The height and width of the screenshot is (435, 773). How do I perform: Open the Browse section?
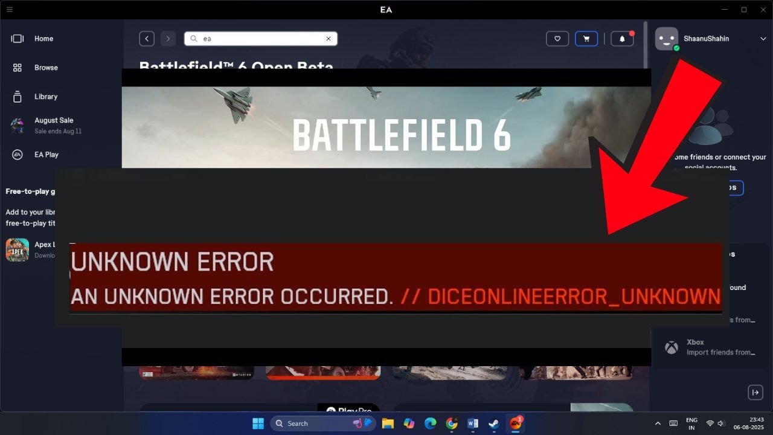46,68
